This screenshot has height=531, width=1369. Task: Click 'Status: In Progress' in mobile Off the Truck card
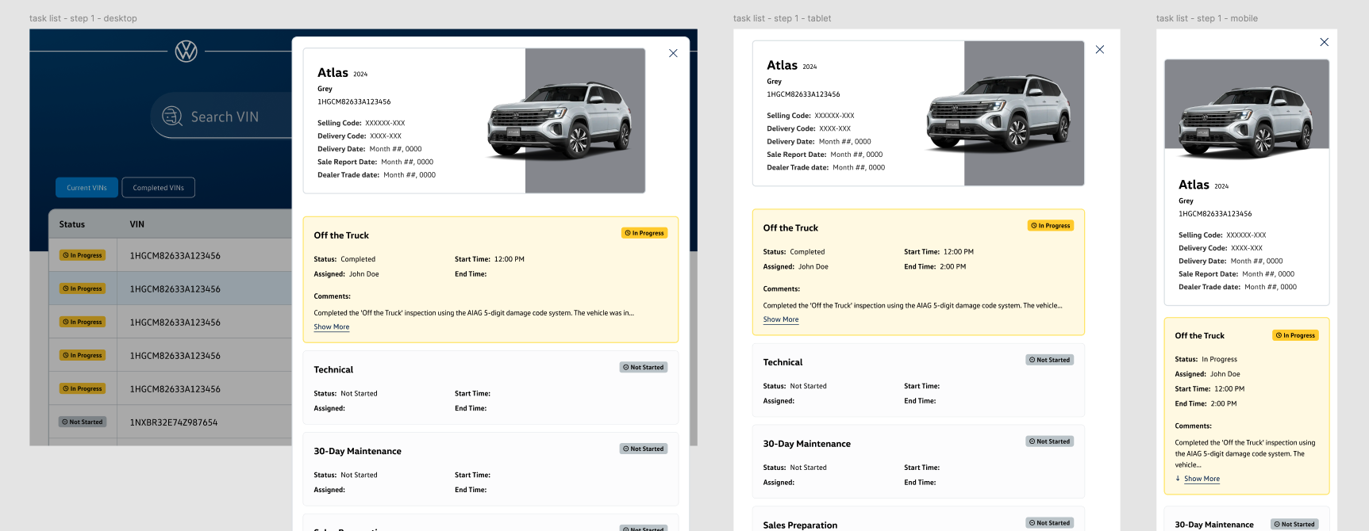click(1206, 360)
